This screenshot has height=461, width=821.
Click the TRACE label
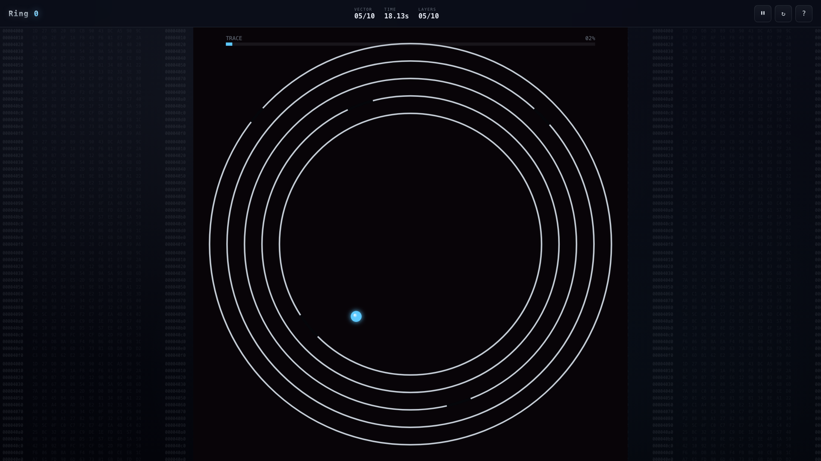point(234,38)
